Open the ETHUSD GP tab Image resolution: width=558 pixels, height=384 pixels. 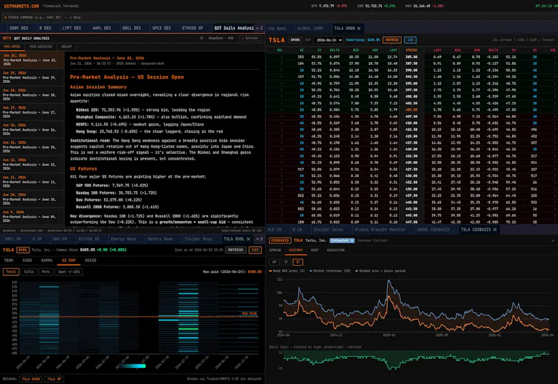click(x=193, y=28)
